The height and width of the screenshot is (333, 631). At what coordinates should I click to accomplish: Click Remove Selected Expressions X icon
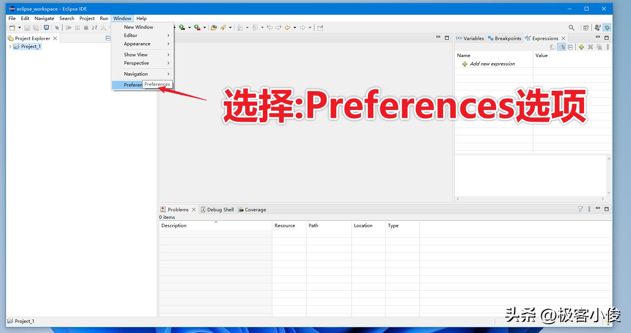click(x=590, y=47)
